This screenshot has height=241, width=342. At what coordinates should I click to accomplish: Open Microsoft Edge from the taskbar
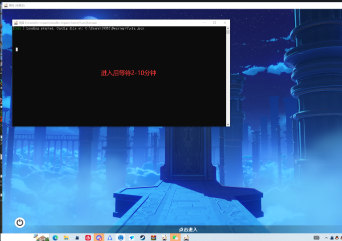click(55, 237)
